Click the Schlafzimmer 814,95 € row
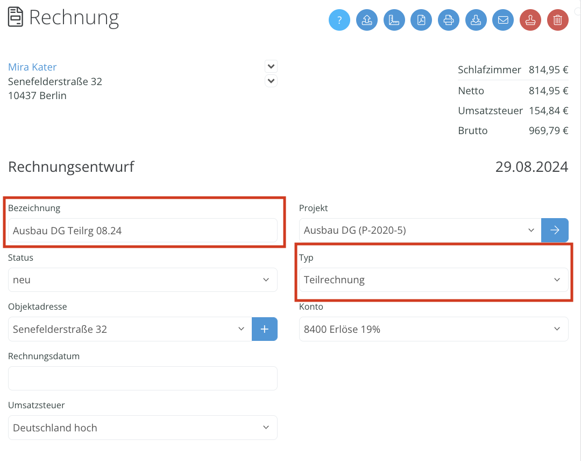581x461 pixels. [x=513, y=69]
